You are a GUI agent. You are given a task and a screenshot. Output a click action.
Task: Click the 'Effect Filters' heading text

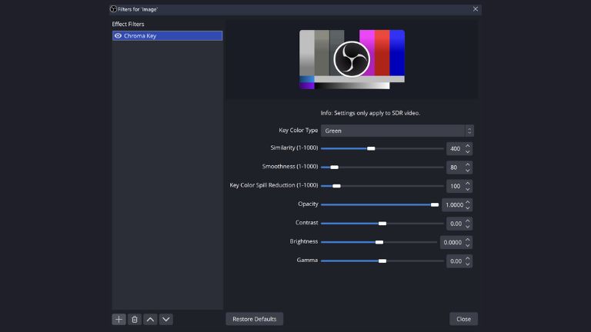129,24
